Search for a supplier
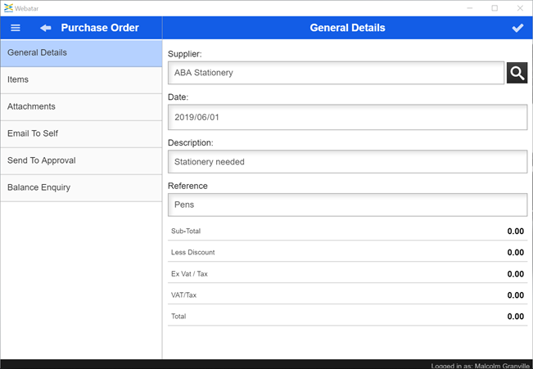 point(517,73)
